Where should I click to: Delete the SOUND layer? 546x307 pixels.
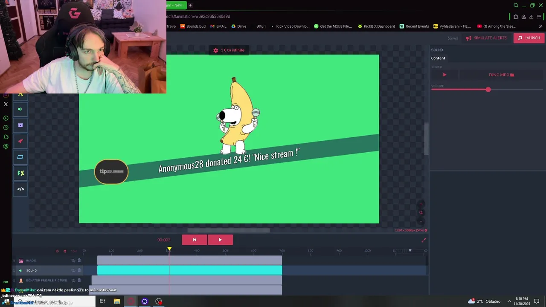(79, 270)
